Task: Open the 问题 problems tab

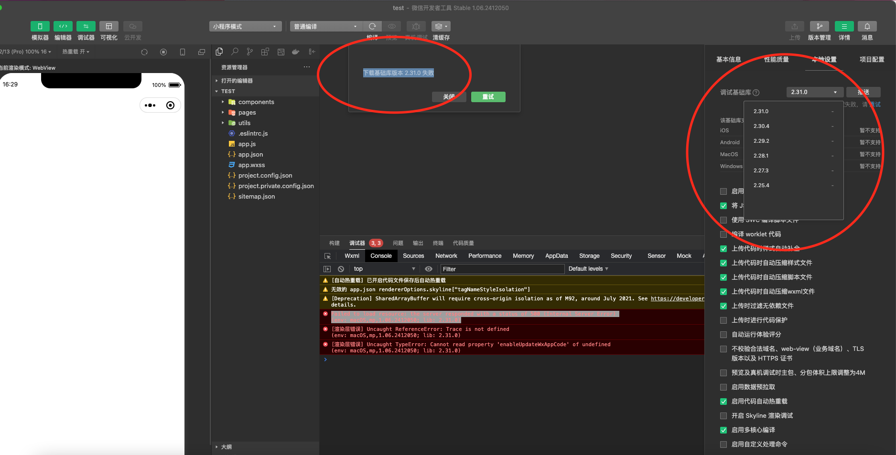Action: point(398,243)
